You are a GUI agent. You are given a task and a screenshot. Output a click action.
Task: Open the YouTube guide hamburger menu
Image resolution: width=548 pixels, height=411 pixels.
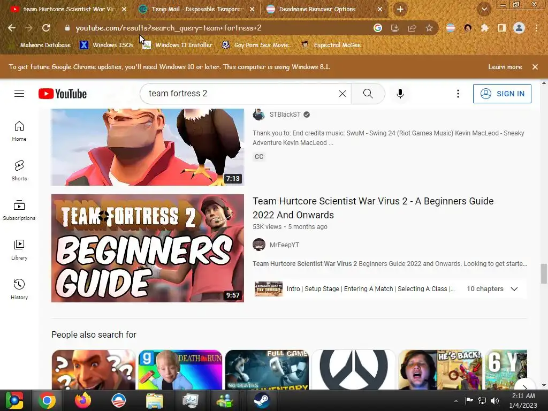(19, 94)
